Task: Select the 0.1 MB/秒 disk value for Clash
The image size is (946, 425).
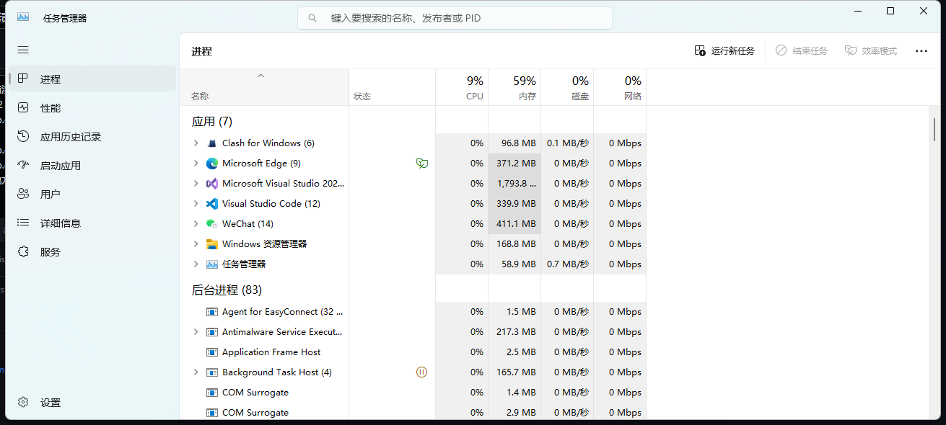Action: coord(567,143)
